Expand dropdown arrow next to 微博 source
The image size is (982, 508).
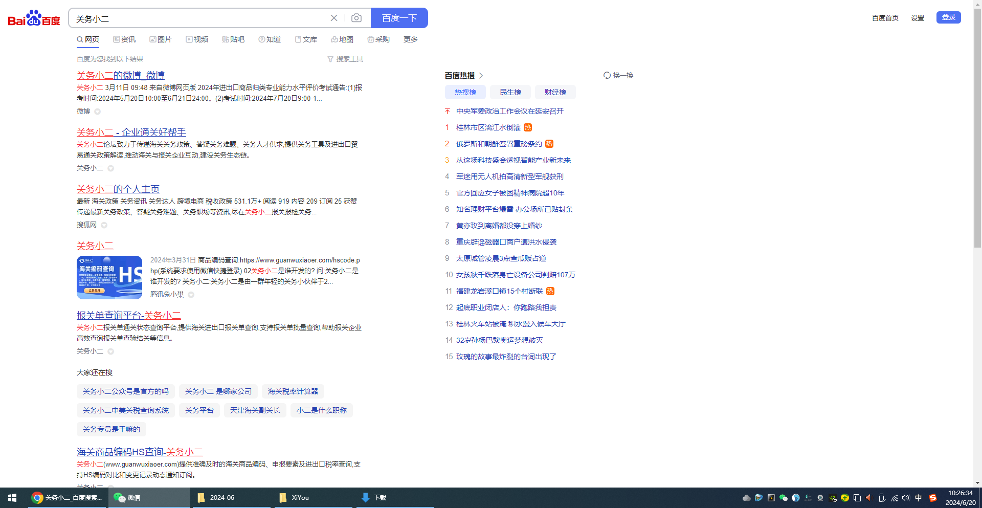point(97,112)
